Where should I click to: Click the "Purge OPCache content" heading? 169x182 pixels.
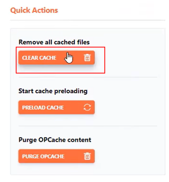pos(55,140)
